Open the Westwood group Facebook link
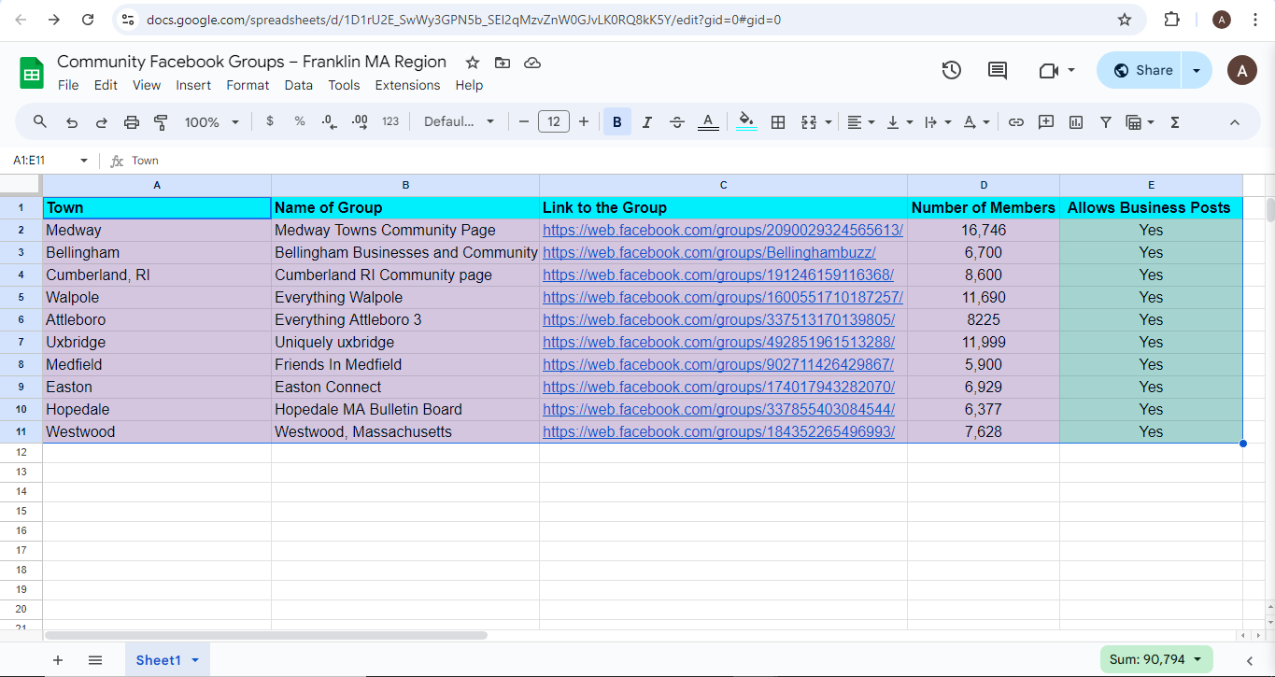The height and width of the screenshot is (677, 1275). (719, 431)
